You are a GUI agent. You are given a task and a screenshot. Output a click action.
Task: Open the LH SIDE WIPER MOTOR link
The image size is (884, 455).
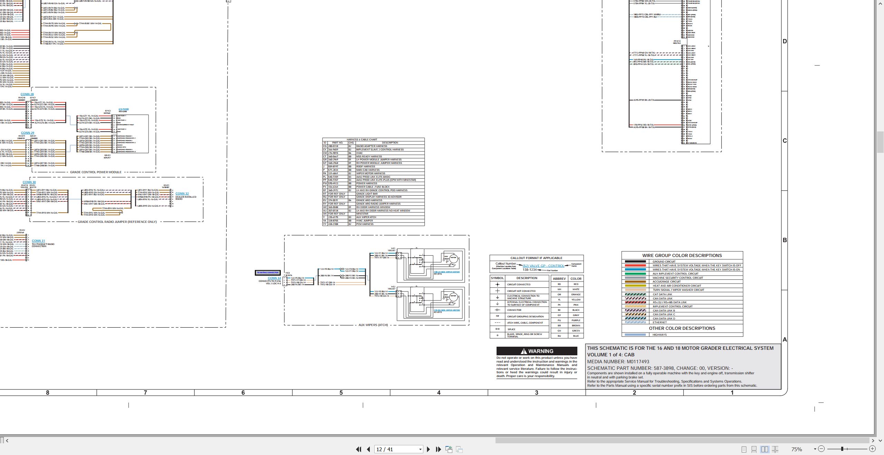447,272
